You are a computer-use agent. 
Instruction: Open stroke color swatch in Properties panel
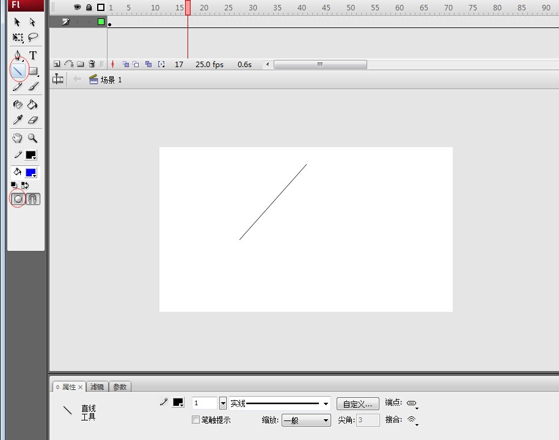178,403
